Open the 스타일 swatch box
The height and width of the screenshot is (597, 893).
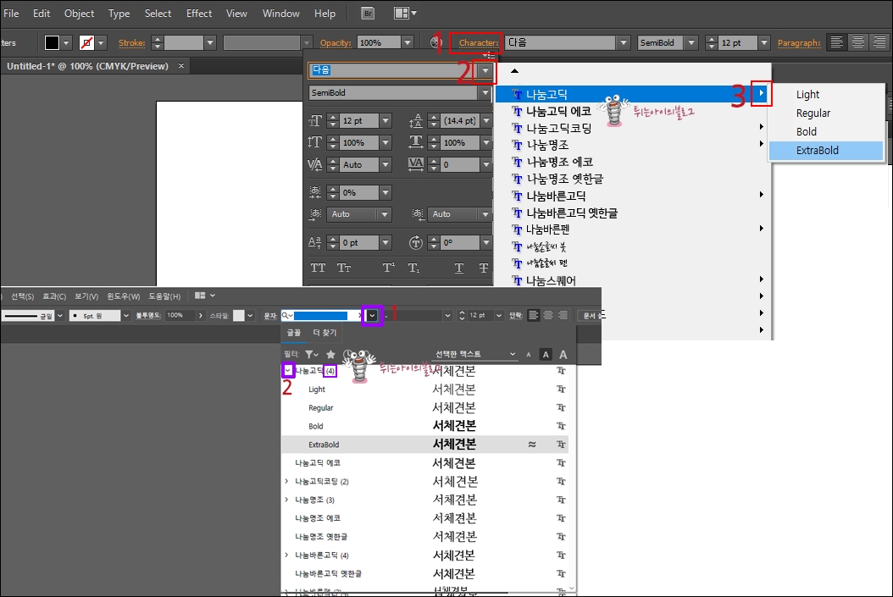pos(239,315)
